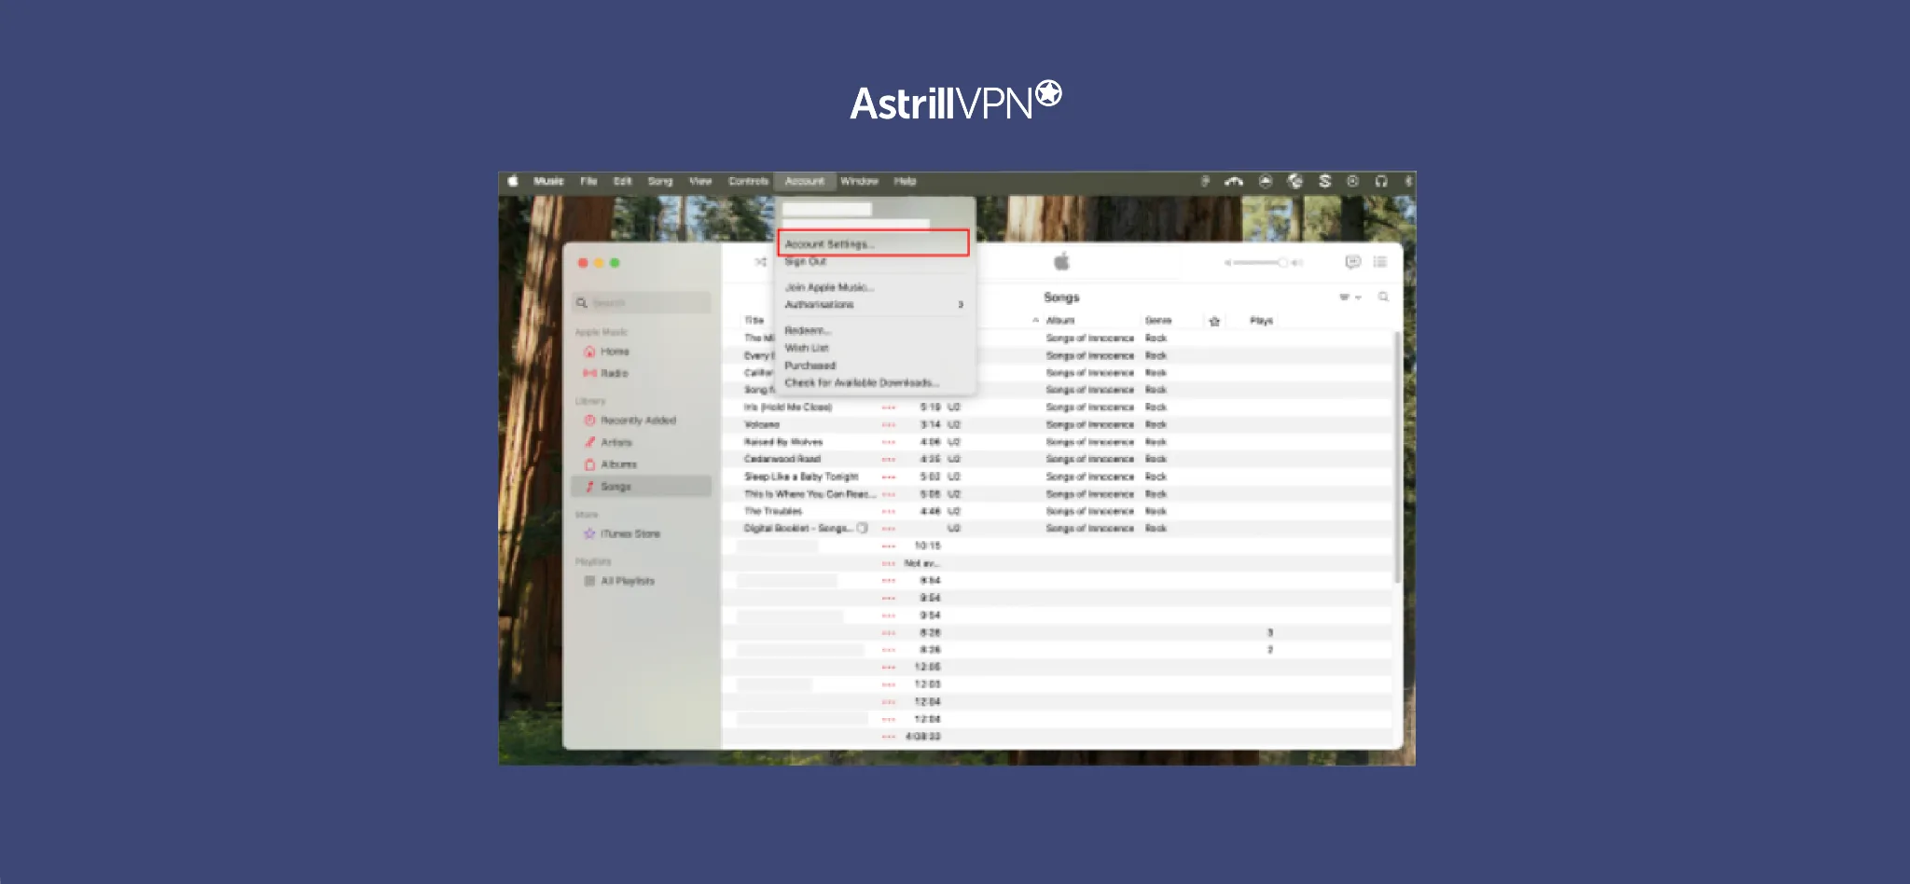Open the Artists library section
Image resolution: width=1910 pixels, height=884 pixels.
tap(616, 443)
